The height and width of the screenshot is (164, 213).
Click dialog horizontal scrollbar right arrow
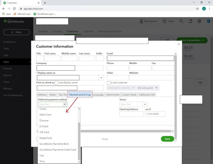coord(173,131)
